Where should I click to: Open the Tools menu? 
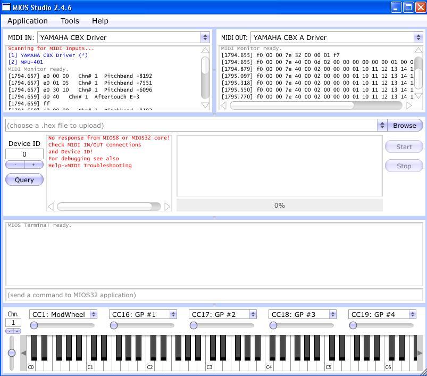pyautogui.click(x=70, y=21)
